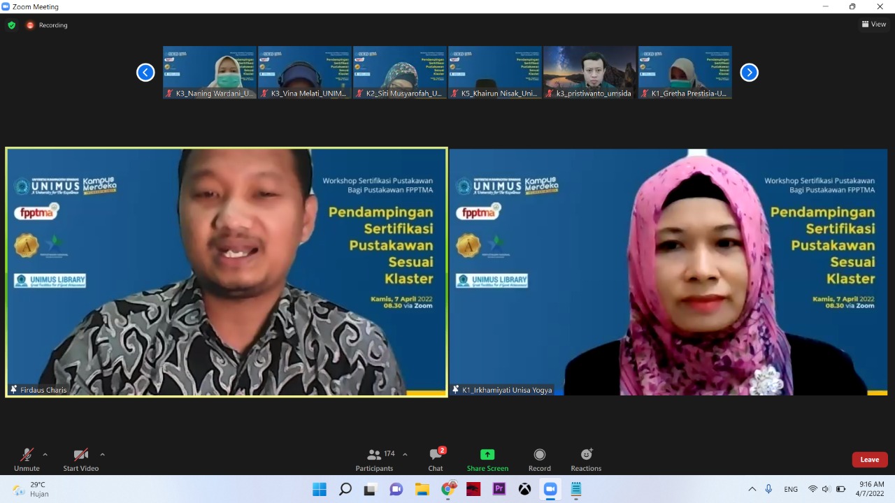Open the Wi-Fi network tray icon
Screen dimensions: 895x503
click(x=812, y=489)
